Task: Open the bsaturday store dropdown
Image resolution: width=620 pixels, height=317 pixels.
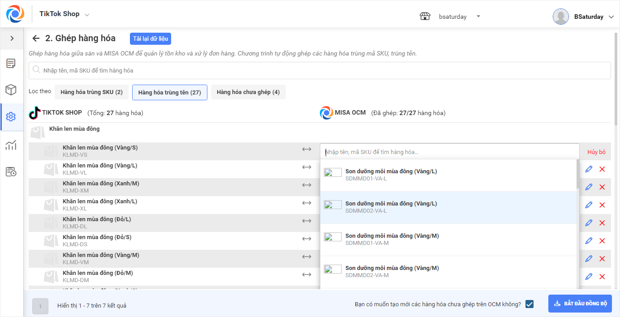Action: tap(478, 17)
